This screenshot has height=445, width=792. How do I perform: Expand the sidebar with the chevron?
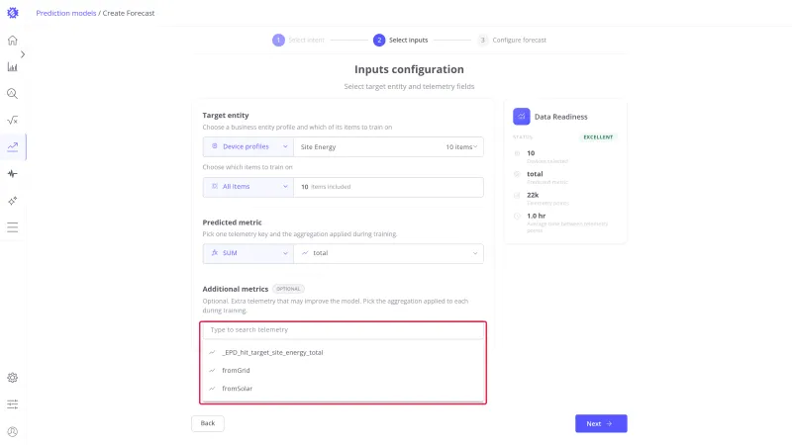click(x=23, y=54)
